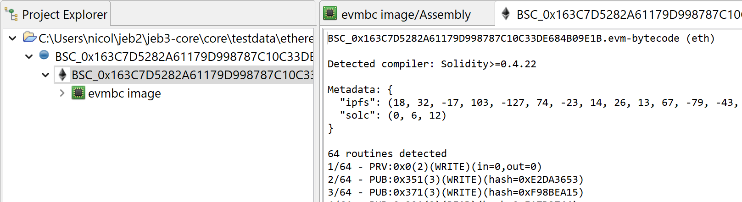Click the open folder icon beside C:\Users path
742x202 pixels.
(29, 37)
